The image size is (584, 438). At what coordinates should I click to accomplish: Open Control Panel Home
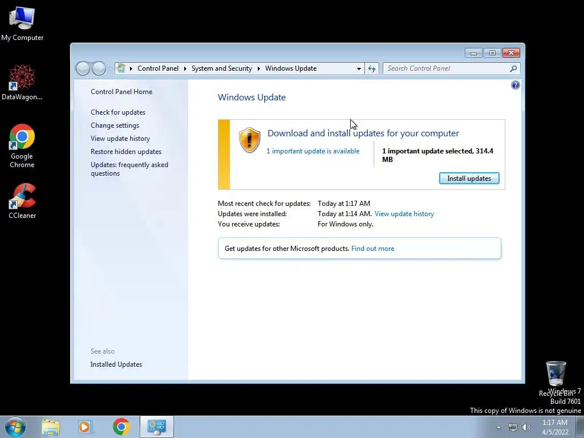point(121,92)
